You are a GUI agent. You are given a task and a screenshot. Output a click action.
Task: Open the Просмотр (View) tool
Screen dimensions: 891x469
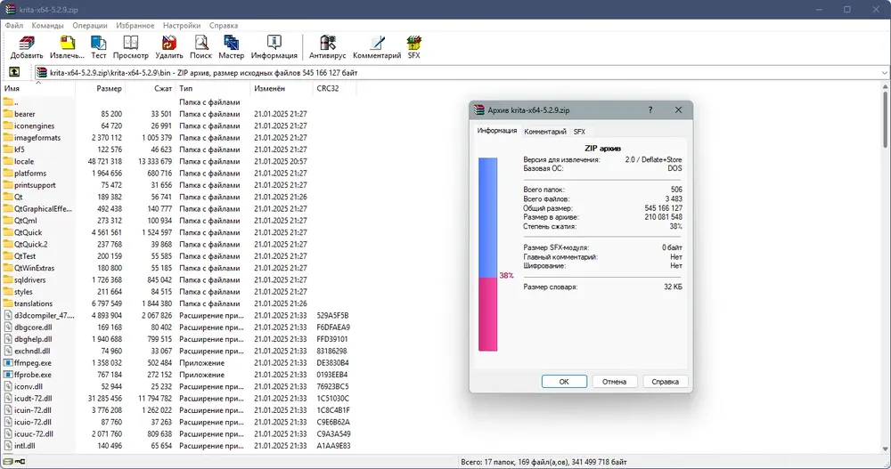tap(131, 47)
